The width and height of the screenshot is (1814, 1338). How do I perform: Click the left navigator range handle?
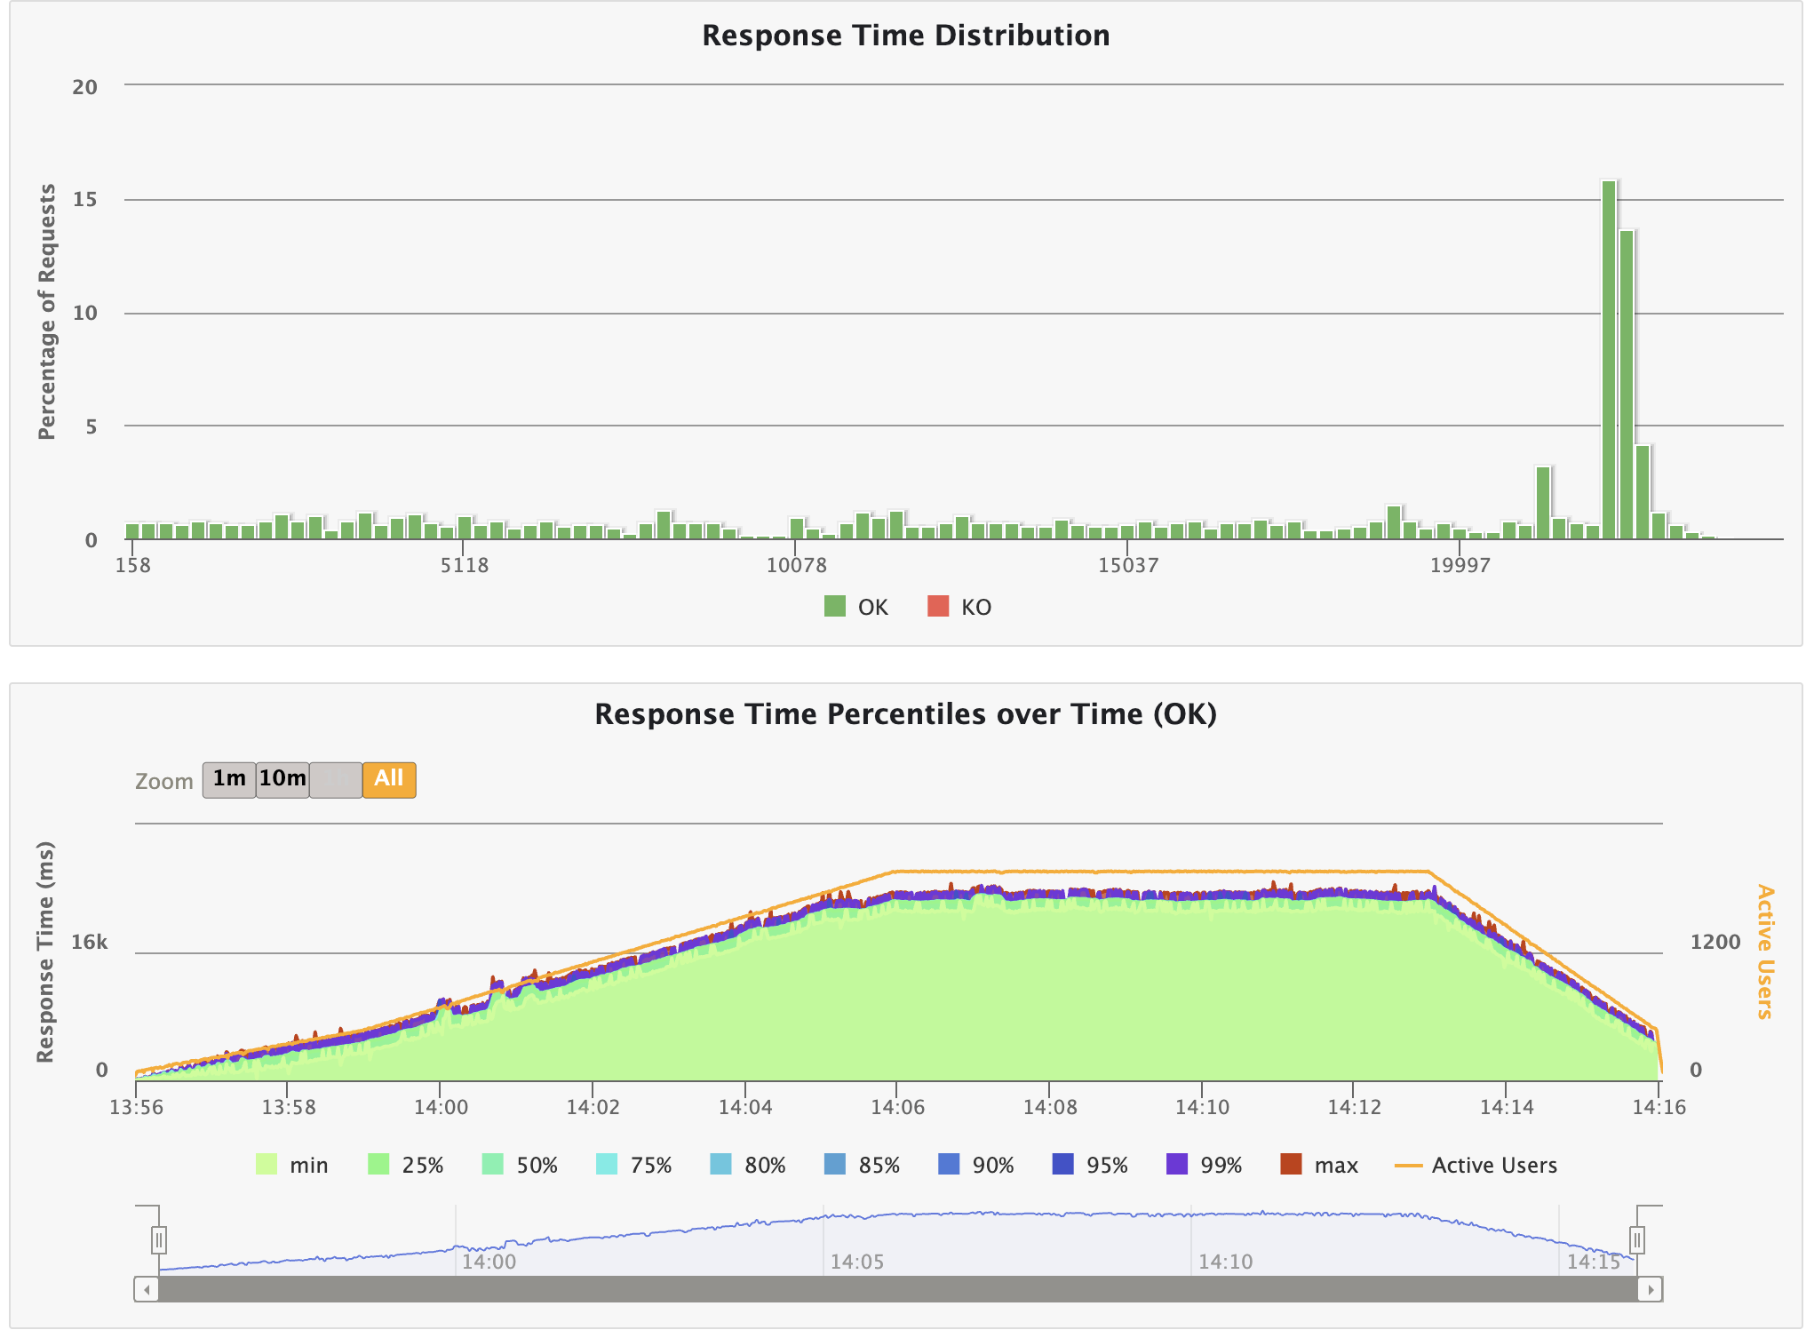pyautogui.click(x=158, y=1239)
